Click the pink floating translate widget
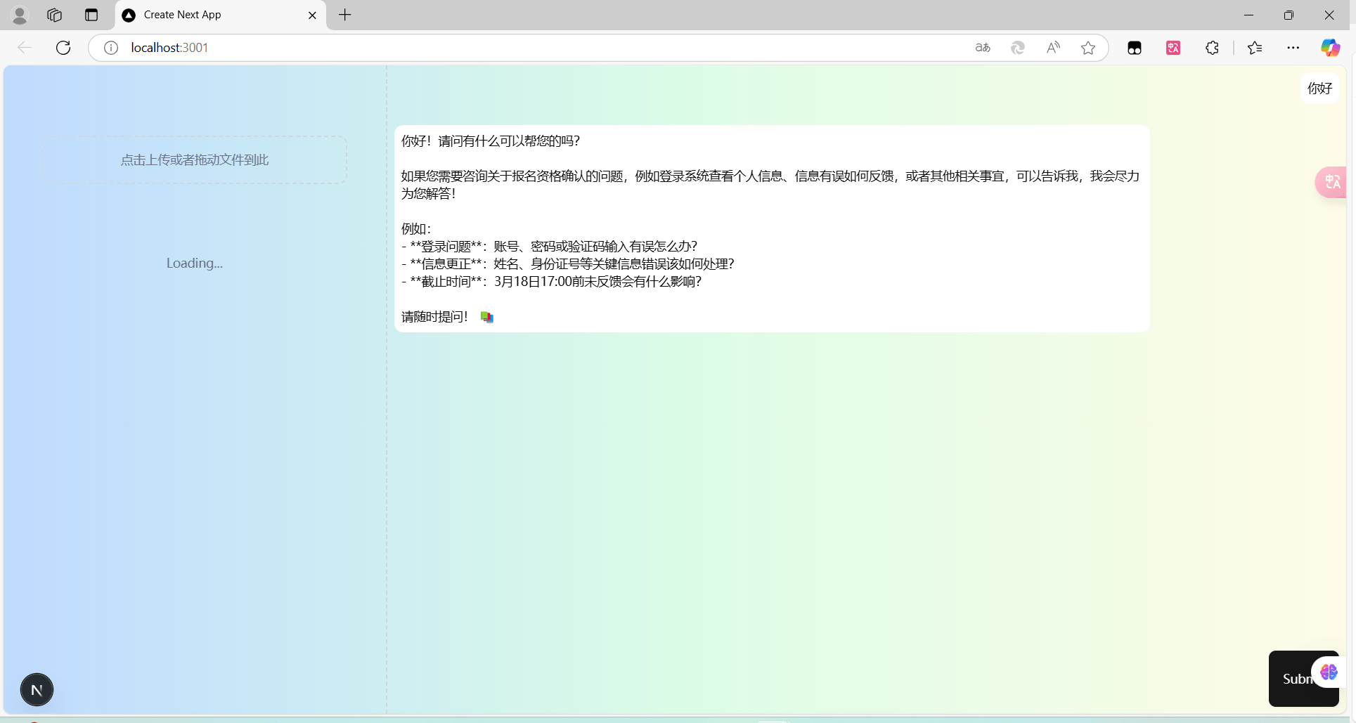 click(x=1331, y=183)
